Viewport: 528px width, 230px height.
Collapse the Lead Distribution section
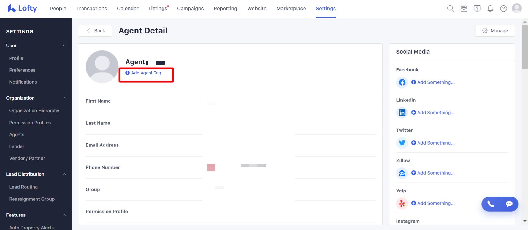64,174
